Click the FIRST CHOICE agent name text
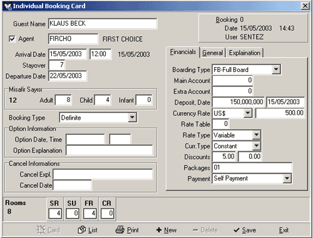313x238 pixels. 123,39
